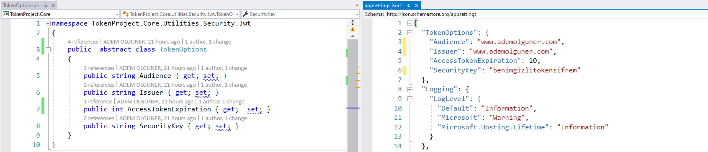This screenshot has height=152, width=708.
Task: Click the class icon in the type navigation box
Action: coord(125,14)
